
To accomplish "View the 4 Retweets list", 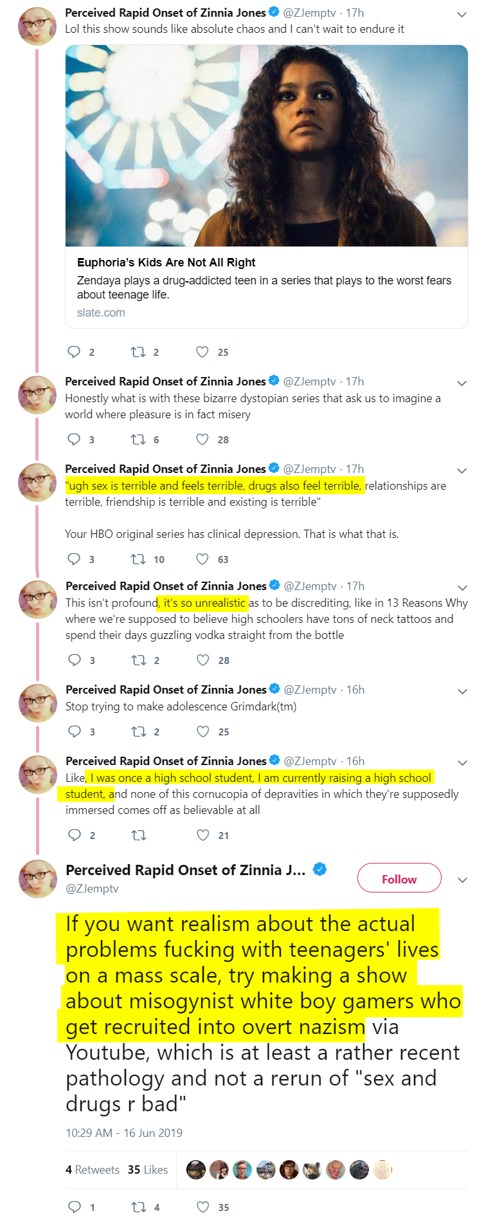I will tap(92, 1169).
